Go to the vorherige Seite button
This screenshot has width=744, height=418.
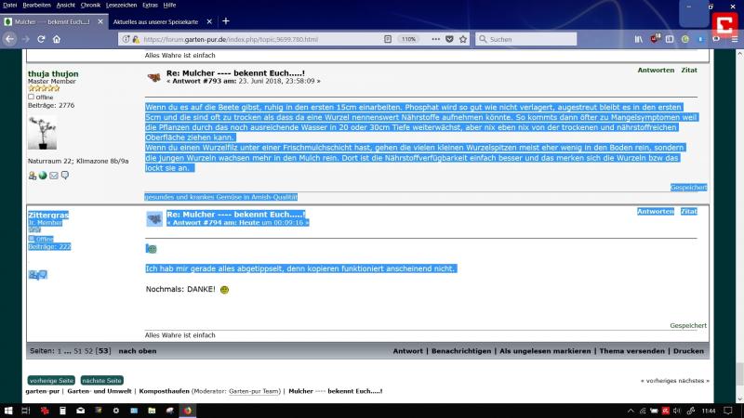(51, 380)
